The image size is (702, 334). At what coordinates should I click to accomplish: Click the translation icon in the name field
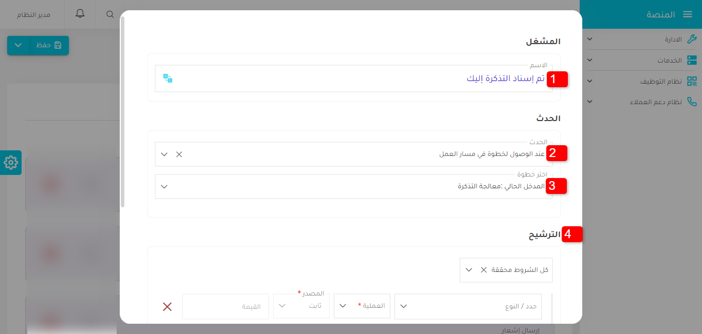[168, 78]
